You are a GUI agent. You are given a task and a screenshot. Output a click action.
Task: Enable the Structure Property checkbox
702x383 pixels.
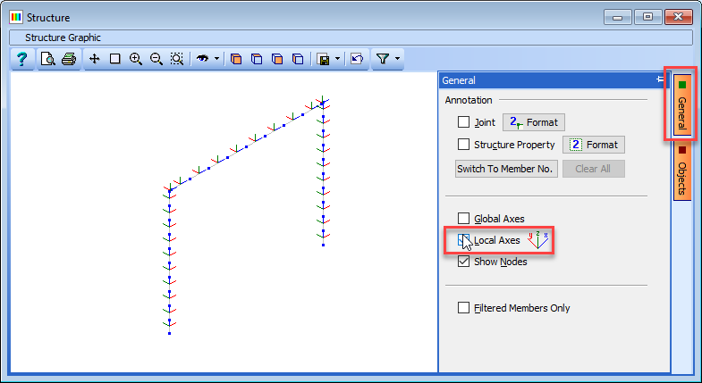coord(464,145)
